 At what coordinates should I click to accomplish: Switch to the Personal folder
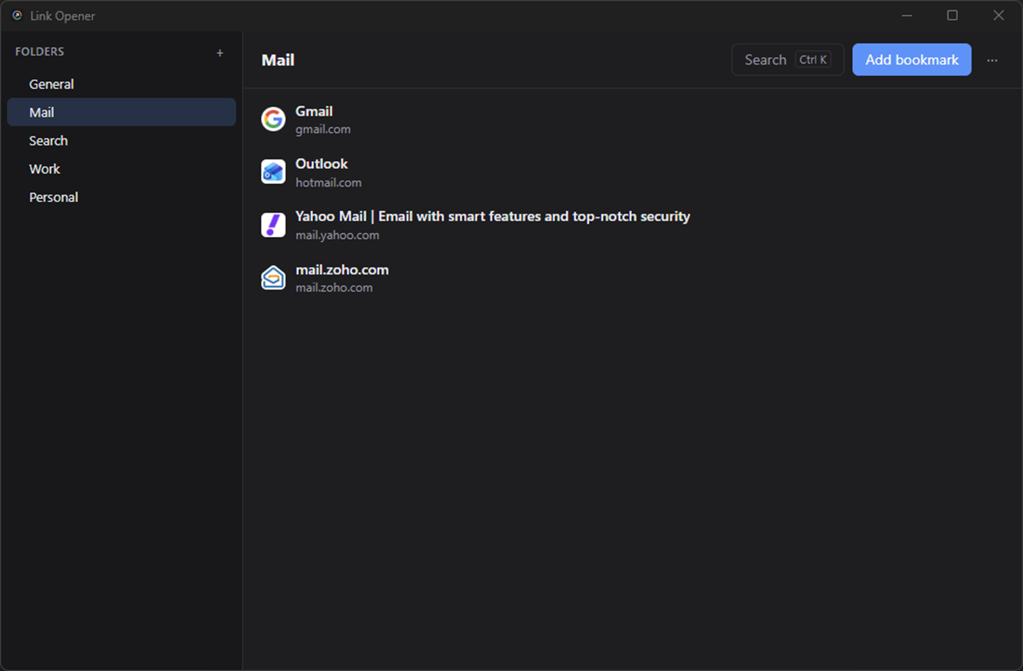(121, 197)
